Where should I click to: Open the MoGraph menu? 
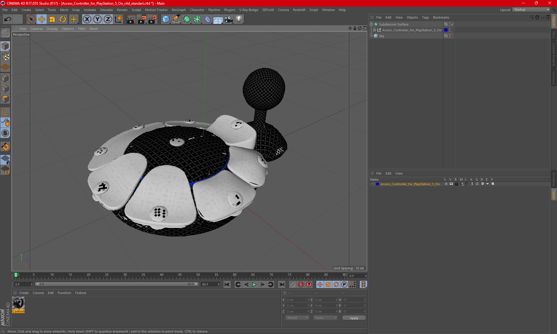(179, 10)
